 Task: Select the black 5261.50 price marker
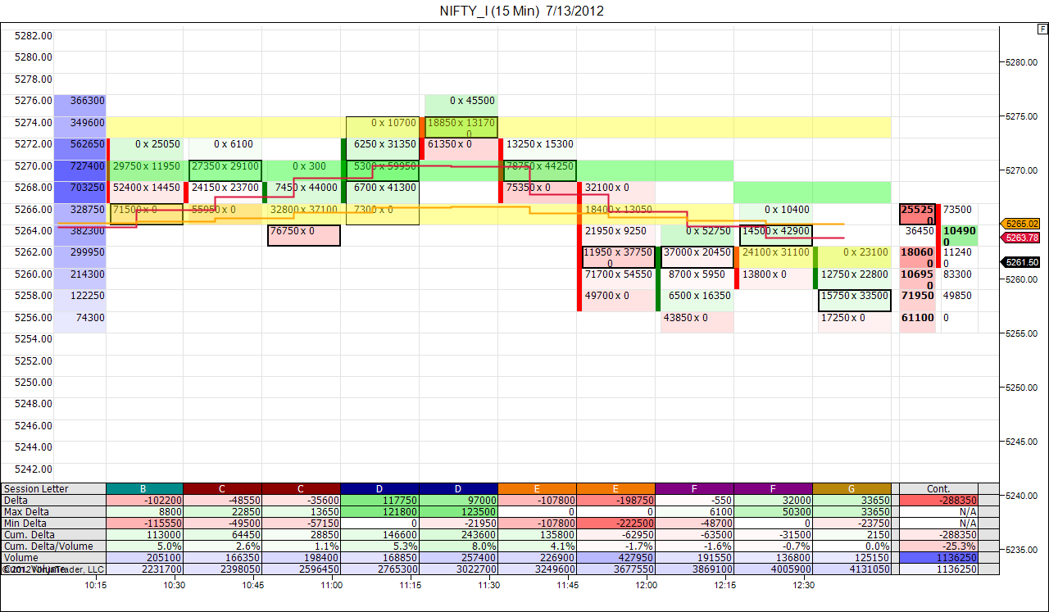tap(1019, 262)
